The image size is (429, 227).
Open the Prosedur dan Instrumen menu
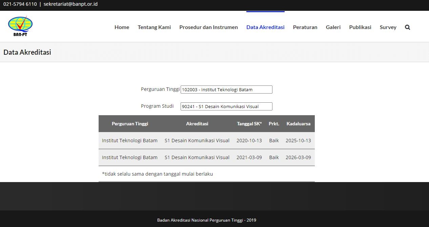(x=208, y=27)
